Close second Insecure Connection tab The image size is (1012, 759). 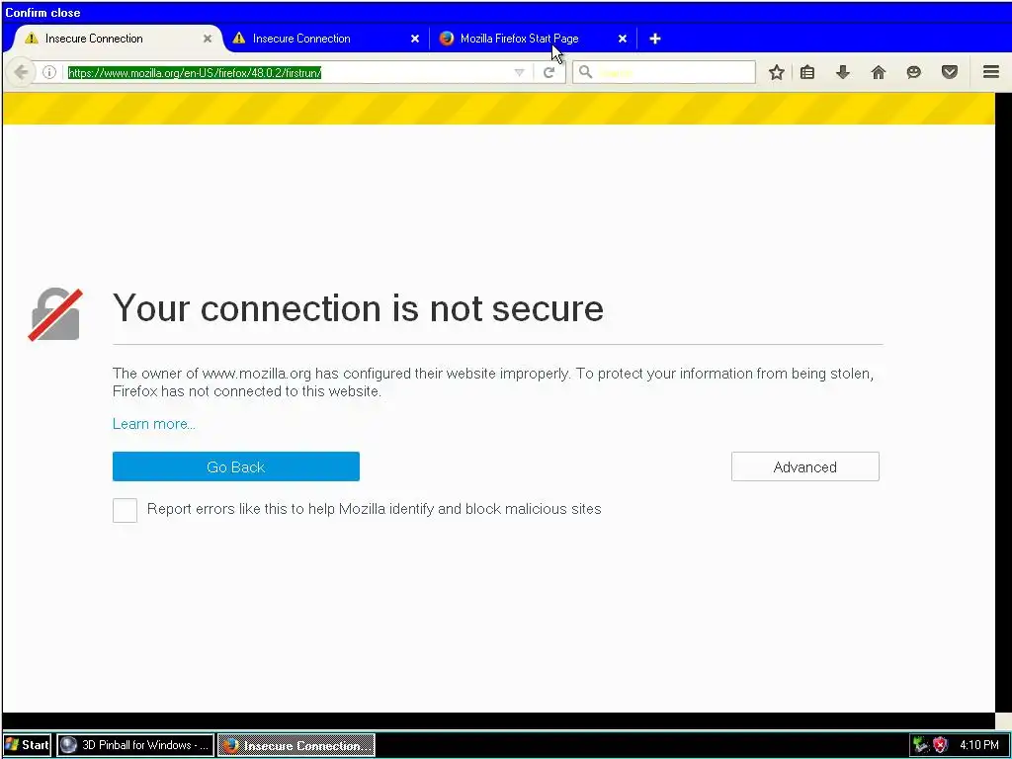415,39
